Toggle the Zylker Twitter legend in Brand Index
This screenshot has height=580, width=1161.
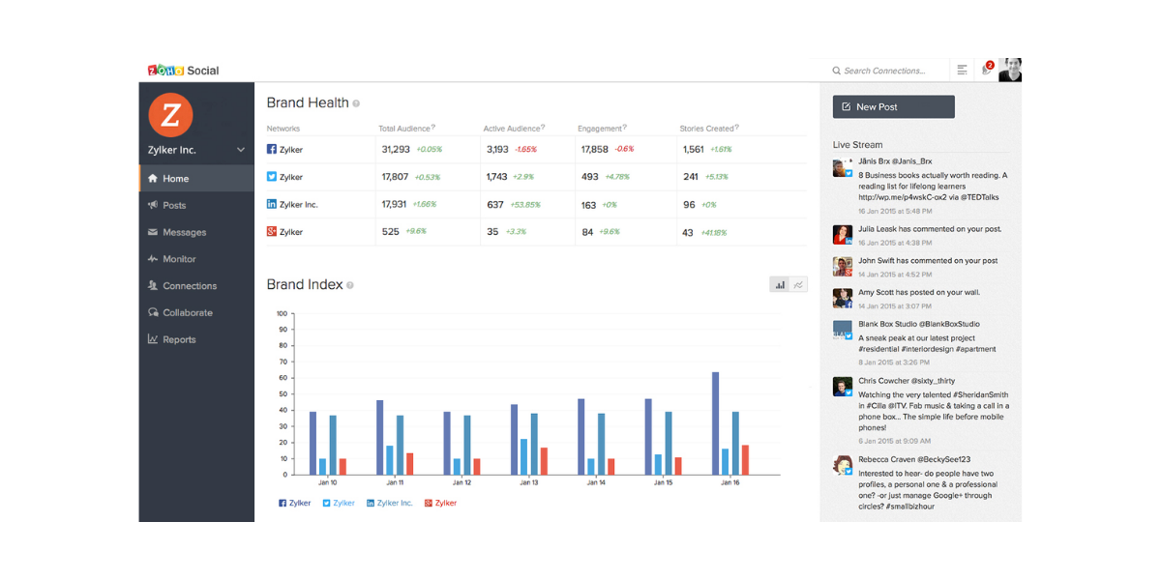tap(339, 503)
